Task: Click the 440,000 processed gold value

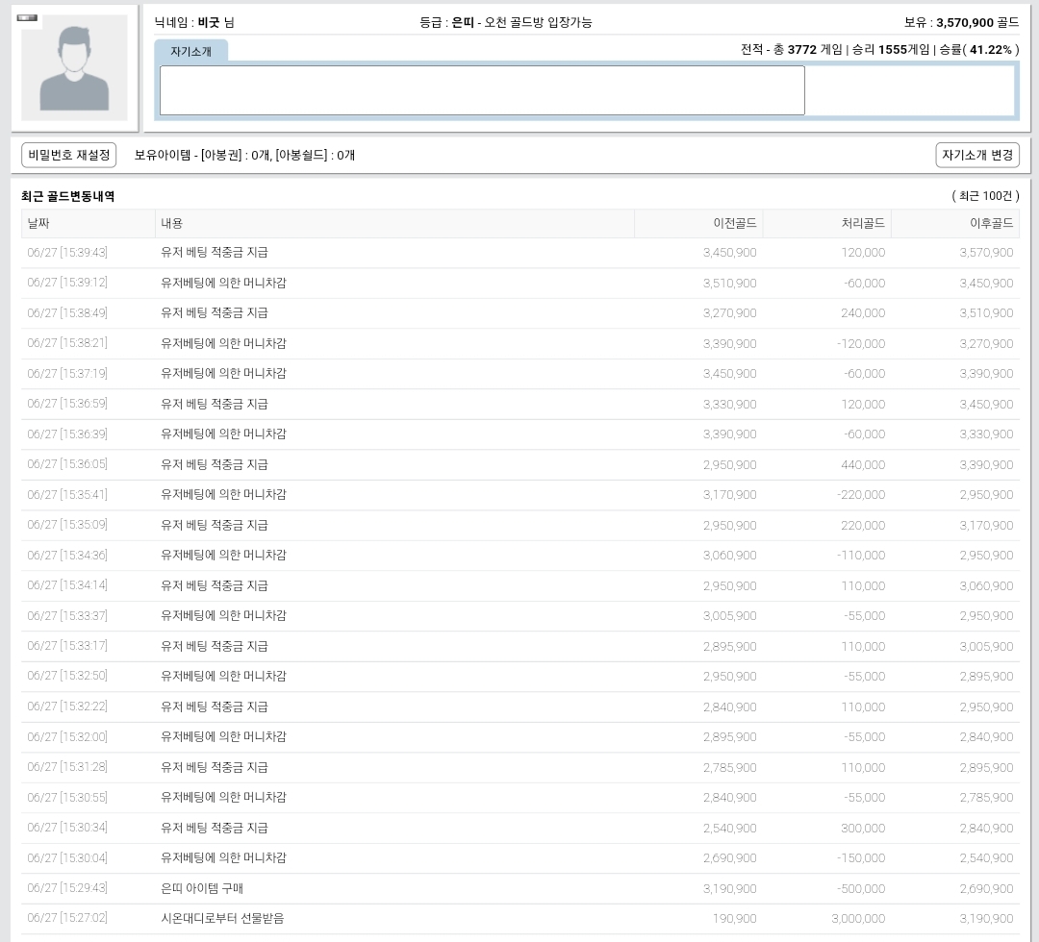Action: tap(863, 464)
